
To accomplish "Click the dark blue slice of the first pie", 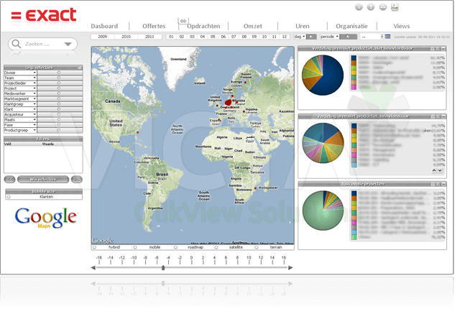I will [330, 77].
